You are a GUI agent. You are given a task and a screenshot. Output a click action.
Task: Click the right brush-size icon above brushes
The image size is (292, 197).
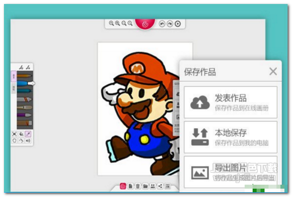28,67
